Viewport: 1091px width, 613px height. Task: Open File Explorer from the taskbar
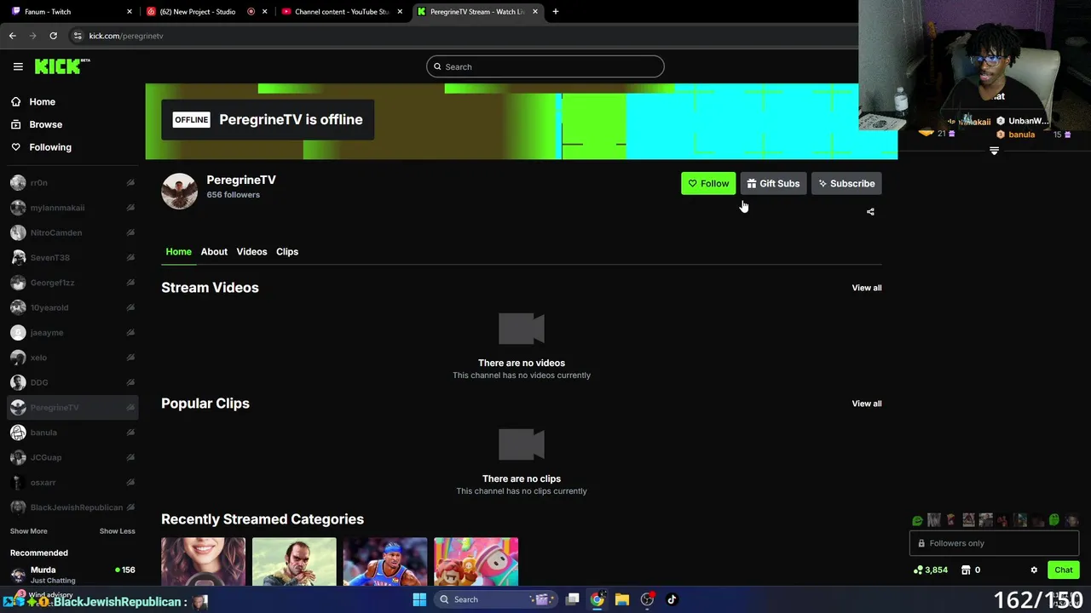coord(622,599)
